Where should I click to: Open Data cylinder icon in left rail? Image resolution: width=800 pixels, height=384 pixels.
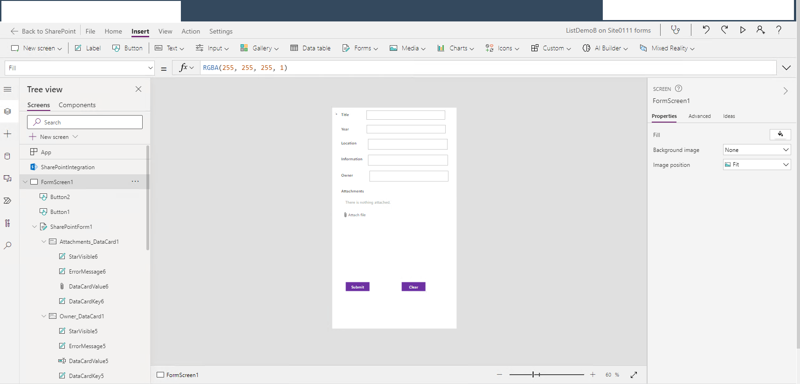(x=7, y=156)
